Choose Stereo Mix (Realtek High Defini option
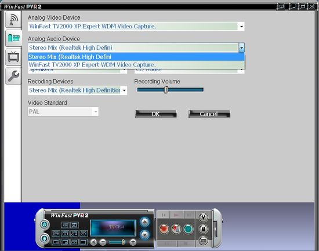319x251 pixels. 136,57
